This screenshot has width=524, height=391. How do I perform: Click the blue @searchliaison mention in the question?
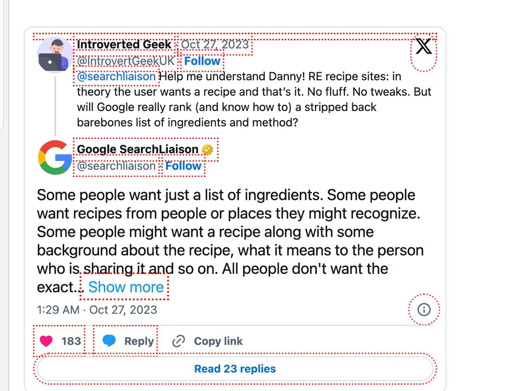coord(116,77)
